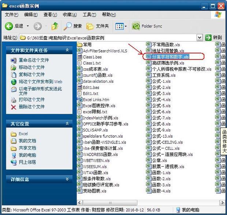Click the Shared Documents folder icon (共享文档)

click(14, 148)
